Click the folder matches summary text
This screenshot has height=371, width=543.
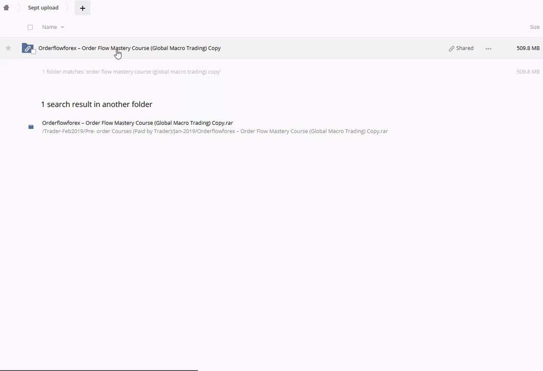tap(131, 72)
